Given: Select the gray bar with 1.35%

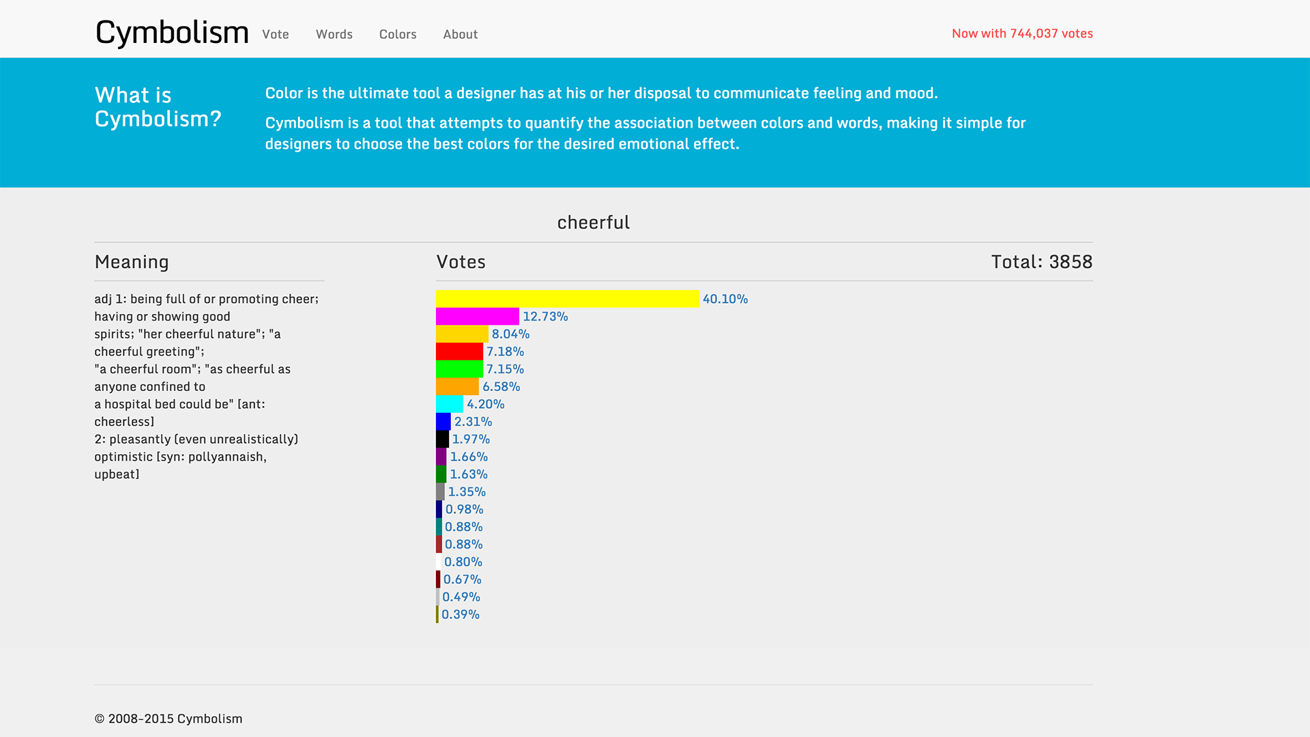Looking at the screenshot, I should click(439, 491).
